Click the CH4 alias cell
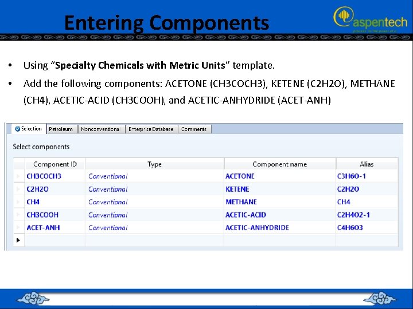This screenshot has height=309, width=413. pos(367,202)
